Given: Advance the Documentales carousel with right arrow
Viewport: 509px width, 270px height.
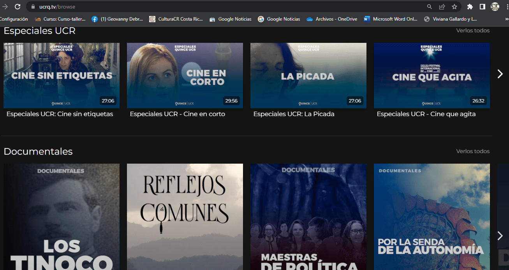Looking at the screenshot, I should (x=500, y=236).
